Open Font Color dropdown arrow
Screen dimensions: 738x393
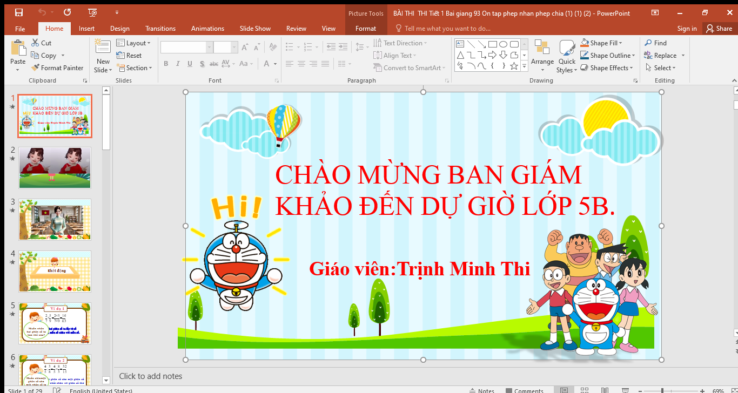tap(276, 64)
